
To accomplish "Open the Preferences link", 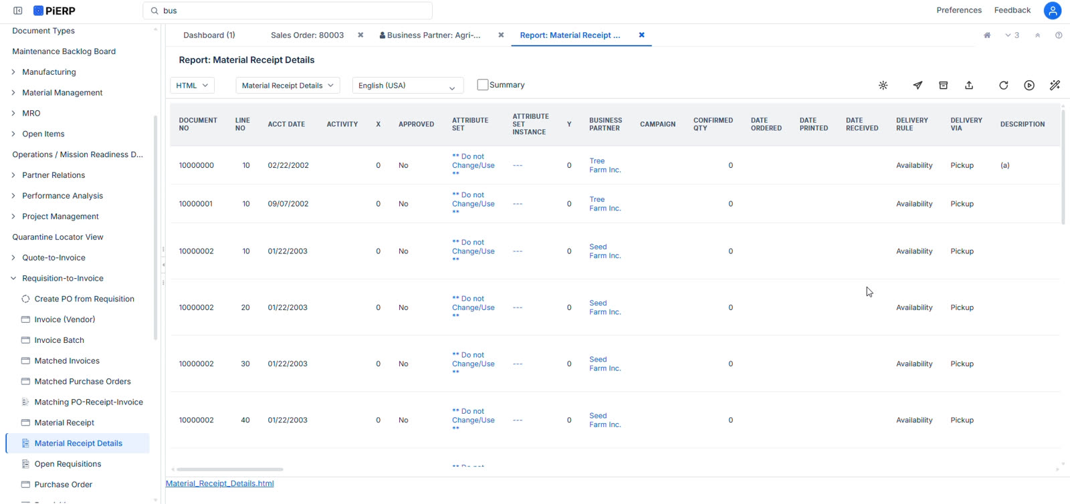I will pyautogui.click(x=959, y=10).
